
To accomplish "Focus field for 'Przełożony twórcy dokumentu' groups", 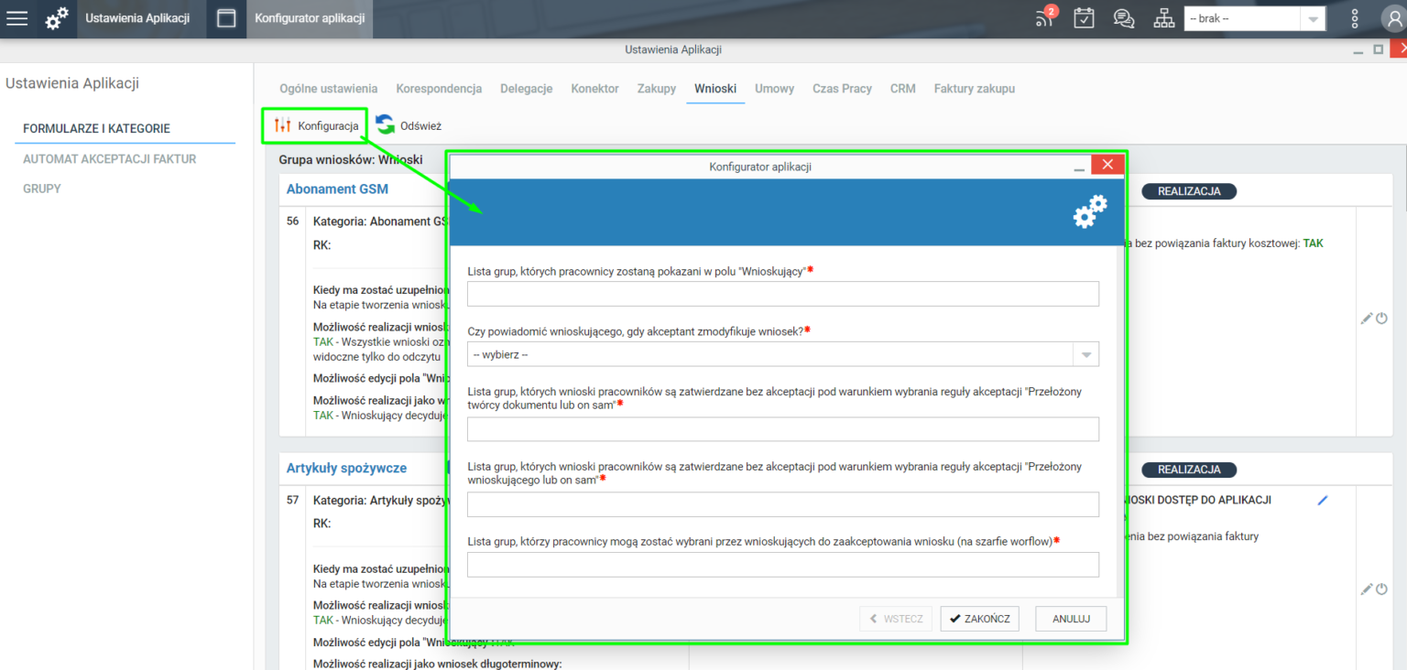I will (x=783, y=429).
